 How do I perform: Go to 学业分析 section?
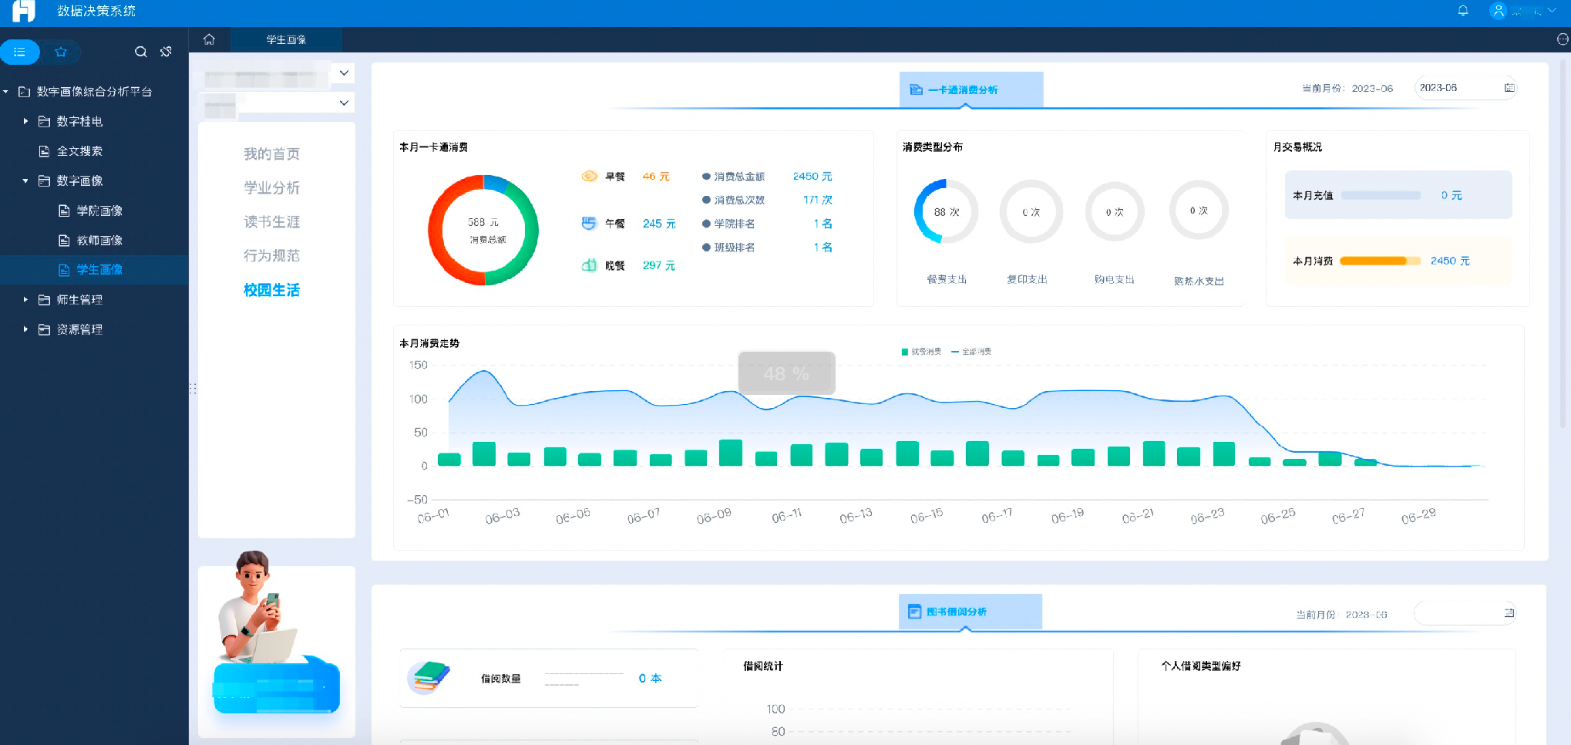coord(271,187)
